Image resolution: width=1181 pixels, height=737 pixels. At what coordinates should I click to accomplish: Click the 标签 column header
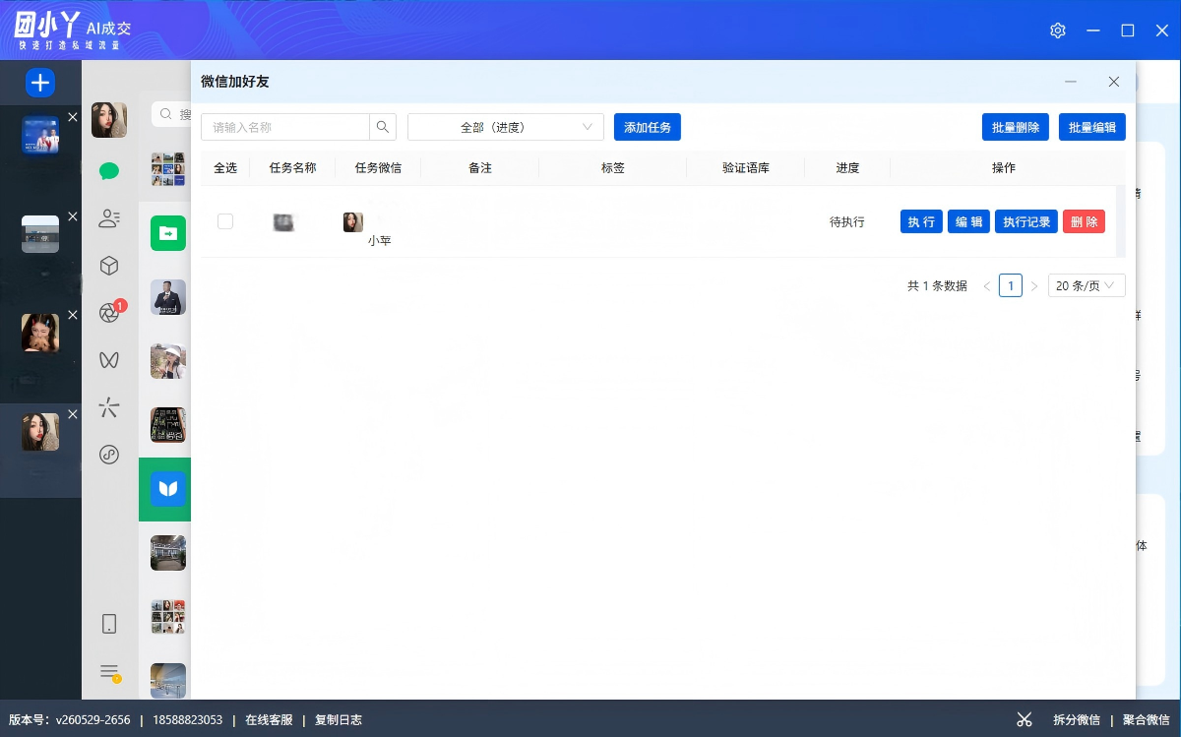click(x=613, y=168)
